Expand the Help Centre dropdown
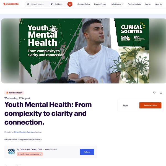The height and width of the screenshot is (166, 166). coord(117,4)
